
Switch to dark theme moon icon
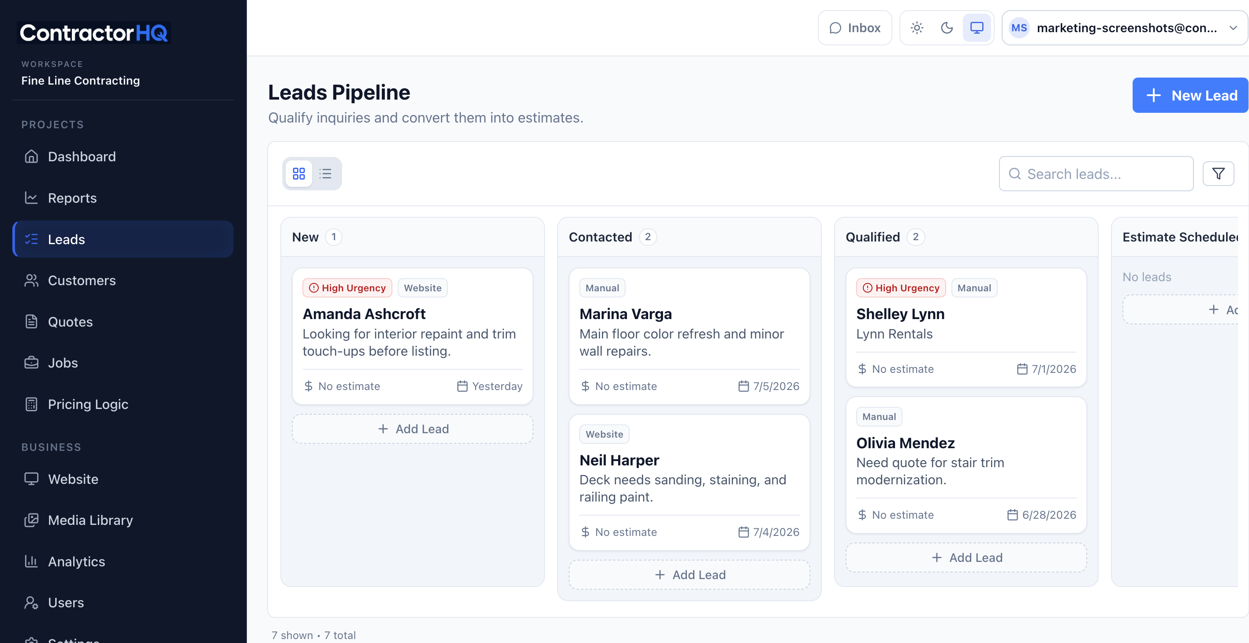[x=947, y=28]
